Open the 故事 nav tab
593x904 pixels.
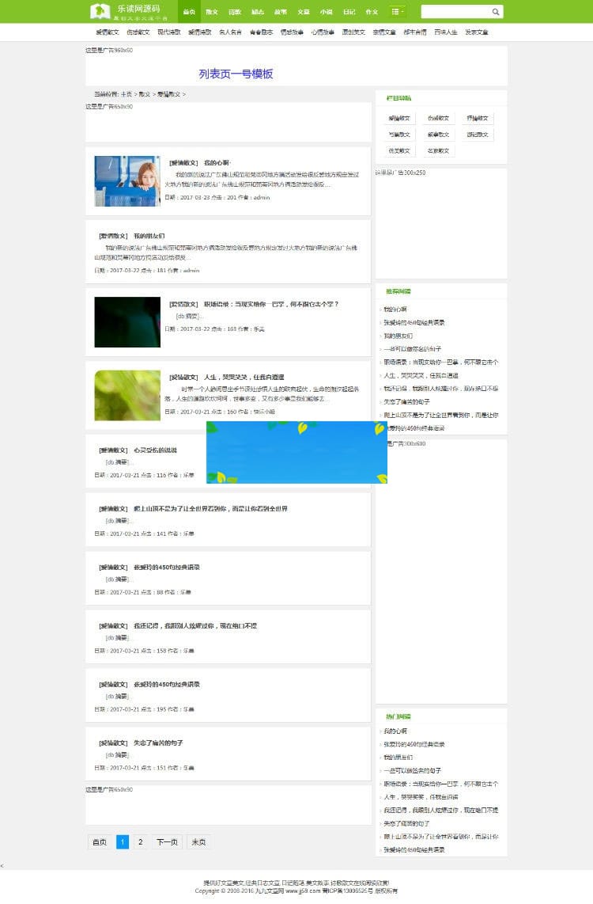tap(281, 12)
